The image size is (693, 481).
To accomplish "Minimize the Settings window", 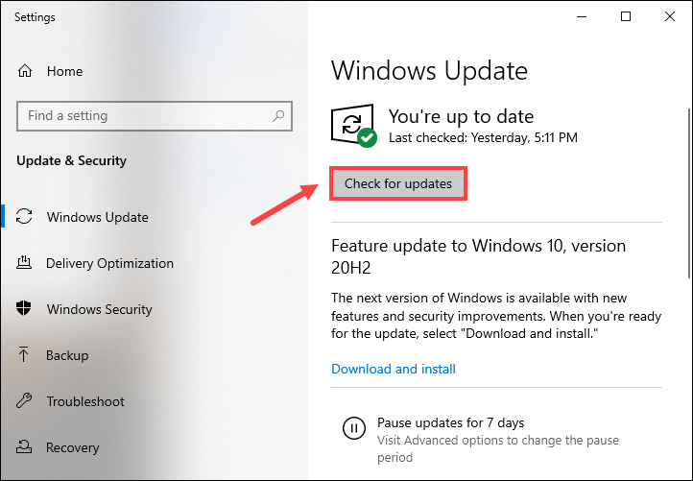I will 582,16.
